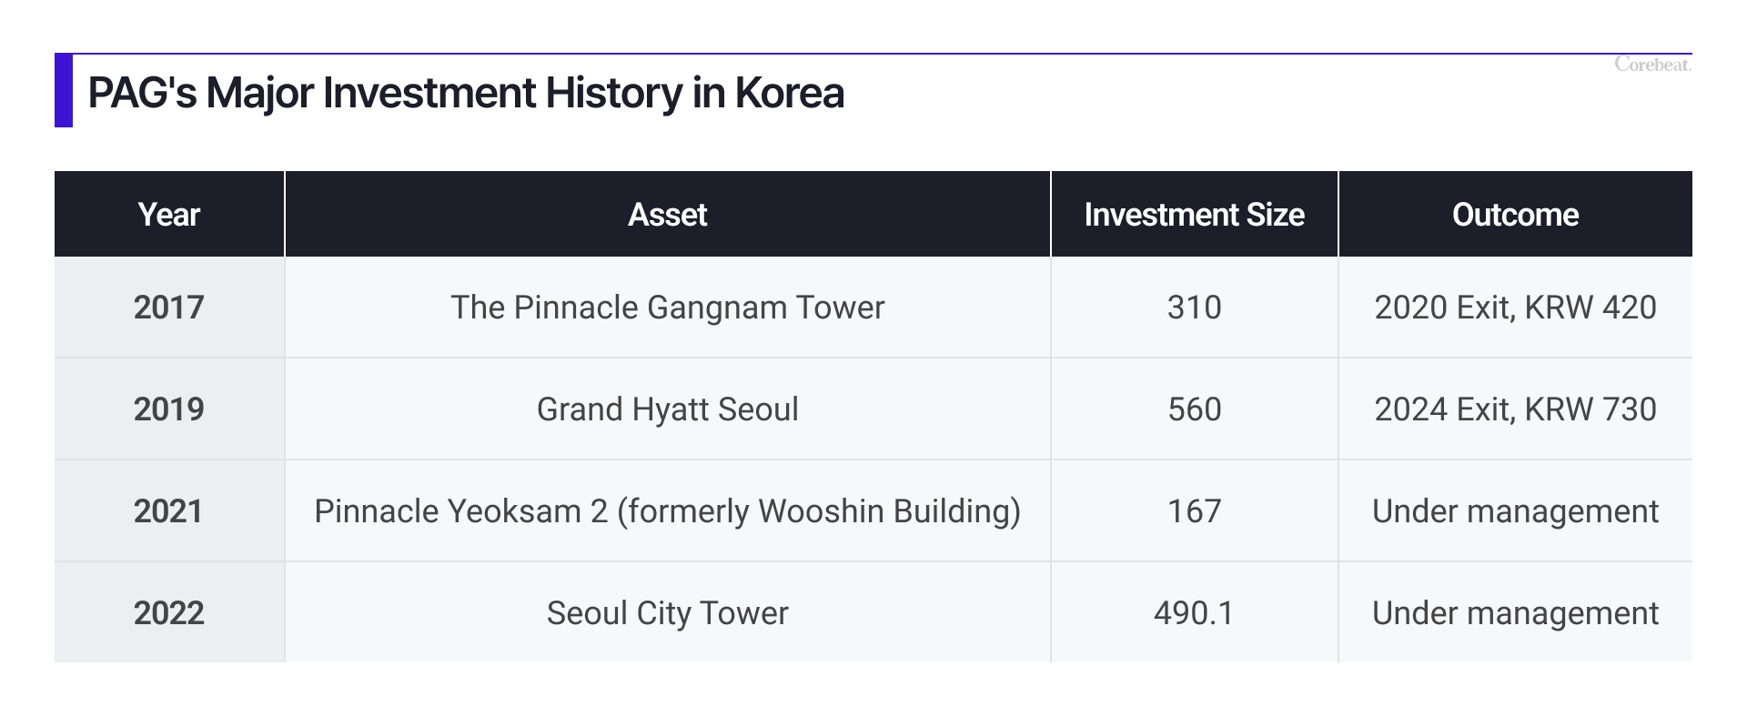Select the 310 investment size value
This screenshot has height=717, width=1747.
(x=1195, y=308)
